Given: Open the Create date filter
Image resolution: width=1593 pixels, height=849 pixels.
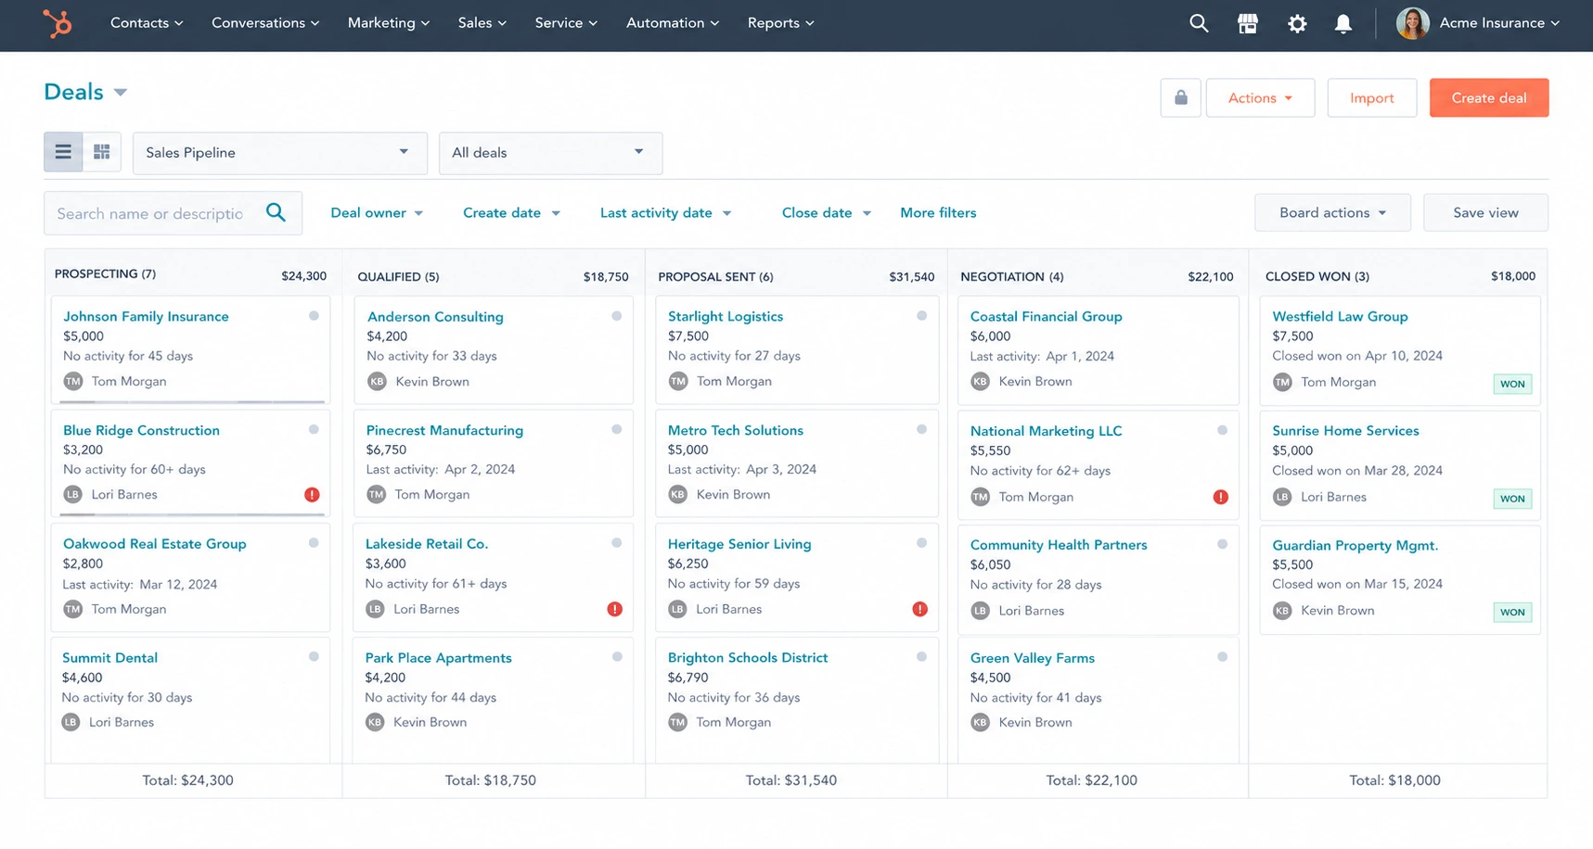Looking at the screenshot, I should tap(511, 213).
